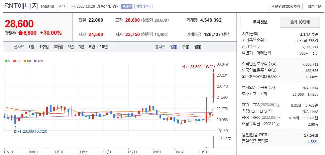Click the MY STOCK 추가 button
The height and width of the screenshot is (155, 325).
(286, 6)
